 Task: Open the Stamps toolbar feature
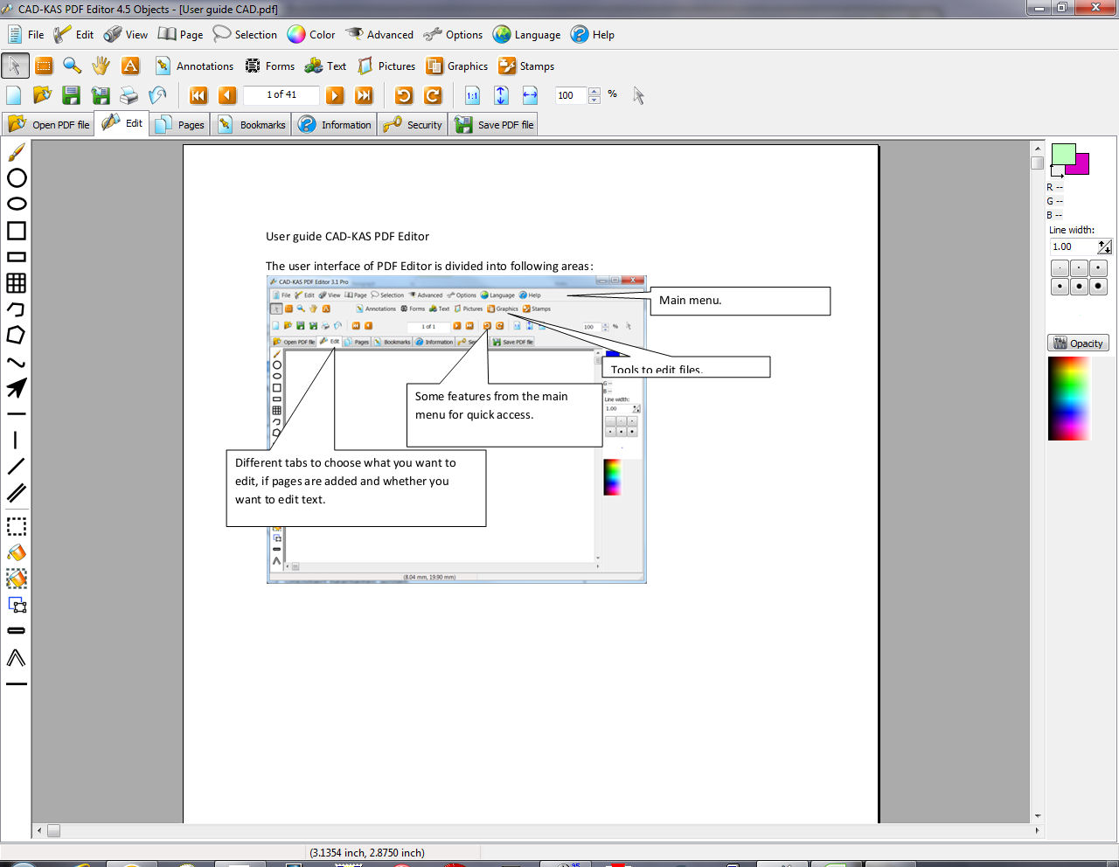[x=526, y=66]
